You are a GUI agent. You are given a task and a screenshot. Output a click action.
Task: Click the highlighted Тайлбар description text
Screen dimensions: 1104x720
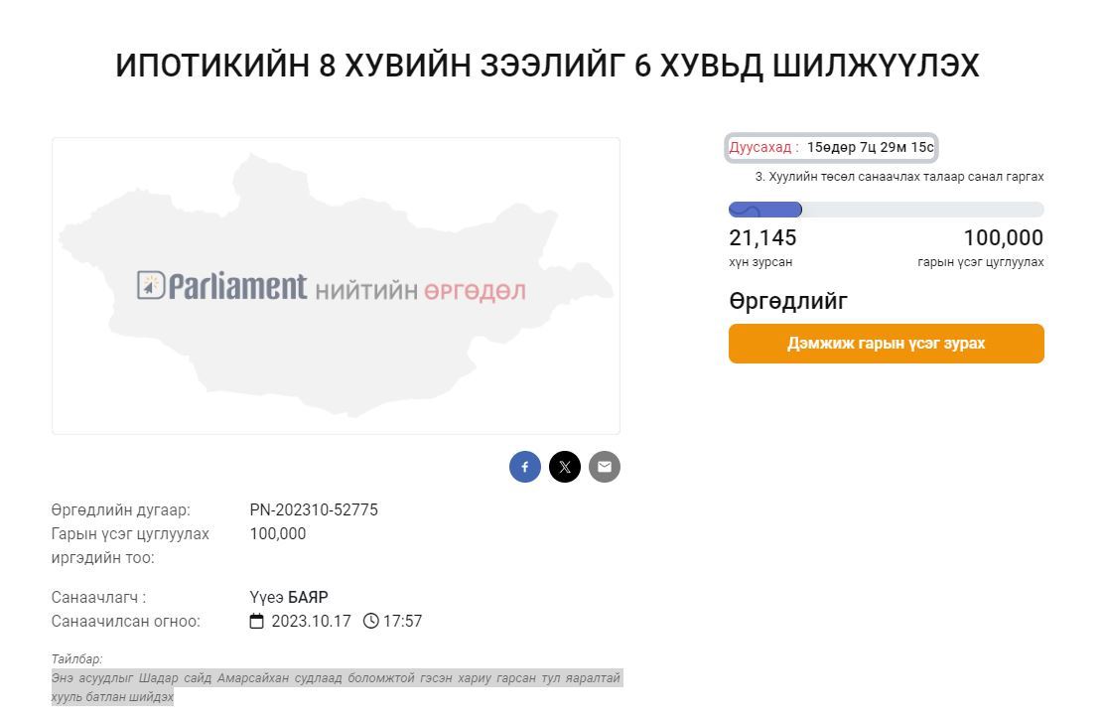[x=336, y=686]
